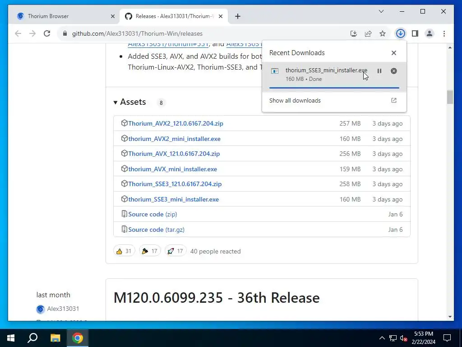Click the share page icon
Screen dimensions: 462x347
(368, 33)
